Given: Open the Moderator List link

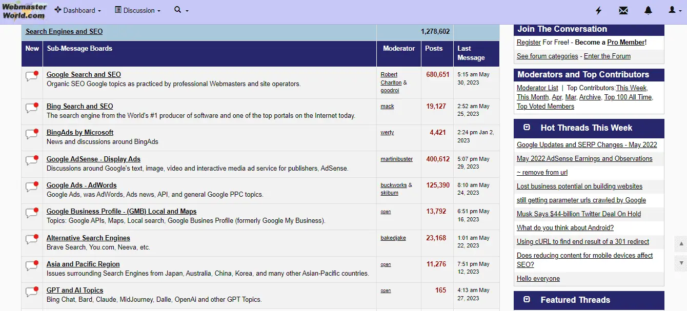Looking at the screenshot, I should tap(537, 88).
